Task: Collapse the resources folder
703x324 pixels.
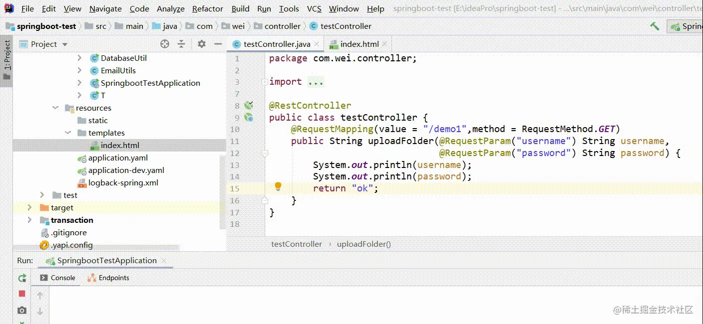Action: point(55,108)
